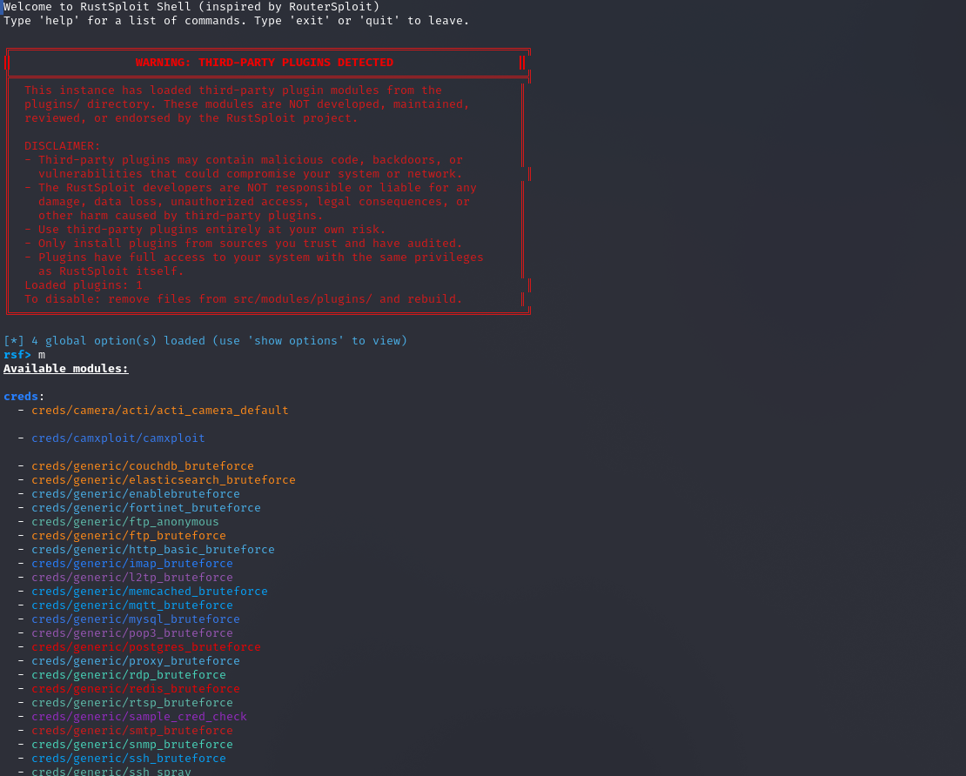Select creds/camxploit/camxploit module line

point(118,438)
